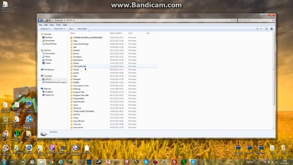Image resolution: width=293 pixels, height=165 pixels.
Task: Select Libraries in the navigation pane
Action: click(x=47, y=50)
